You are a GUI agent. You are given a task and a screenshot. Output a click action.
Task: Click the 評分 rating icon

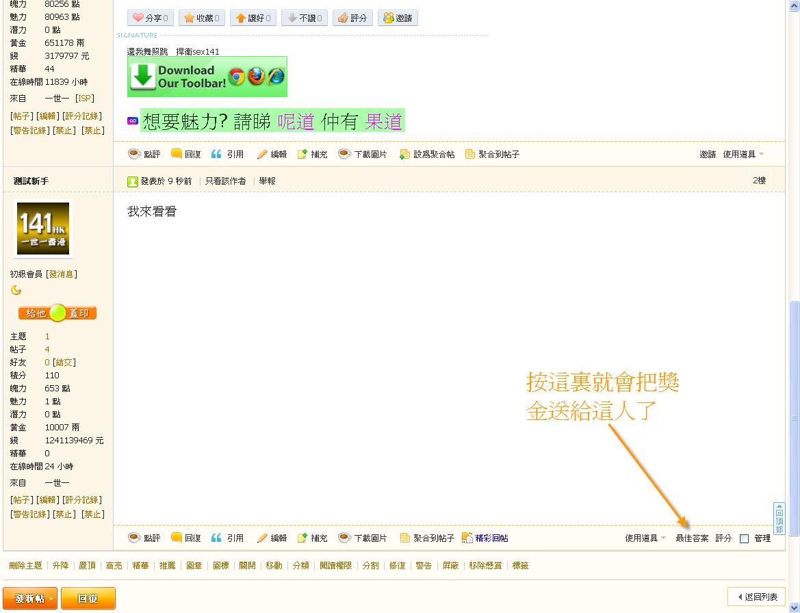tap(344, 18)
